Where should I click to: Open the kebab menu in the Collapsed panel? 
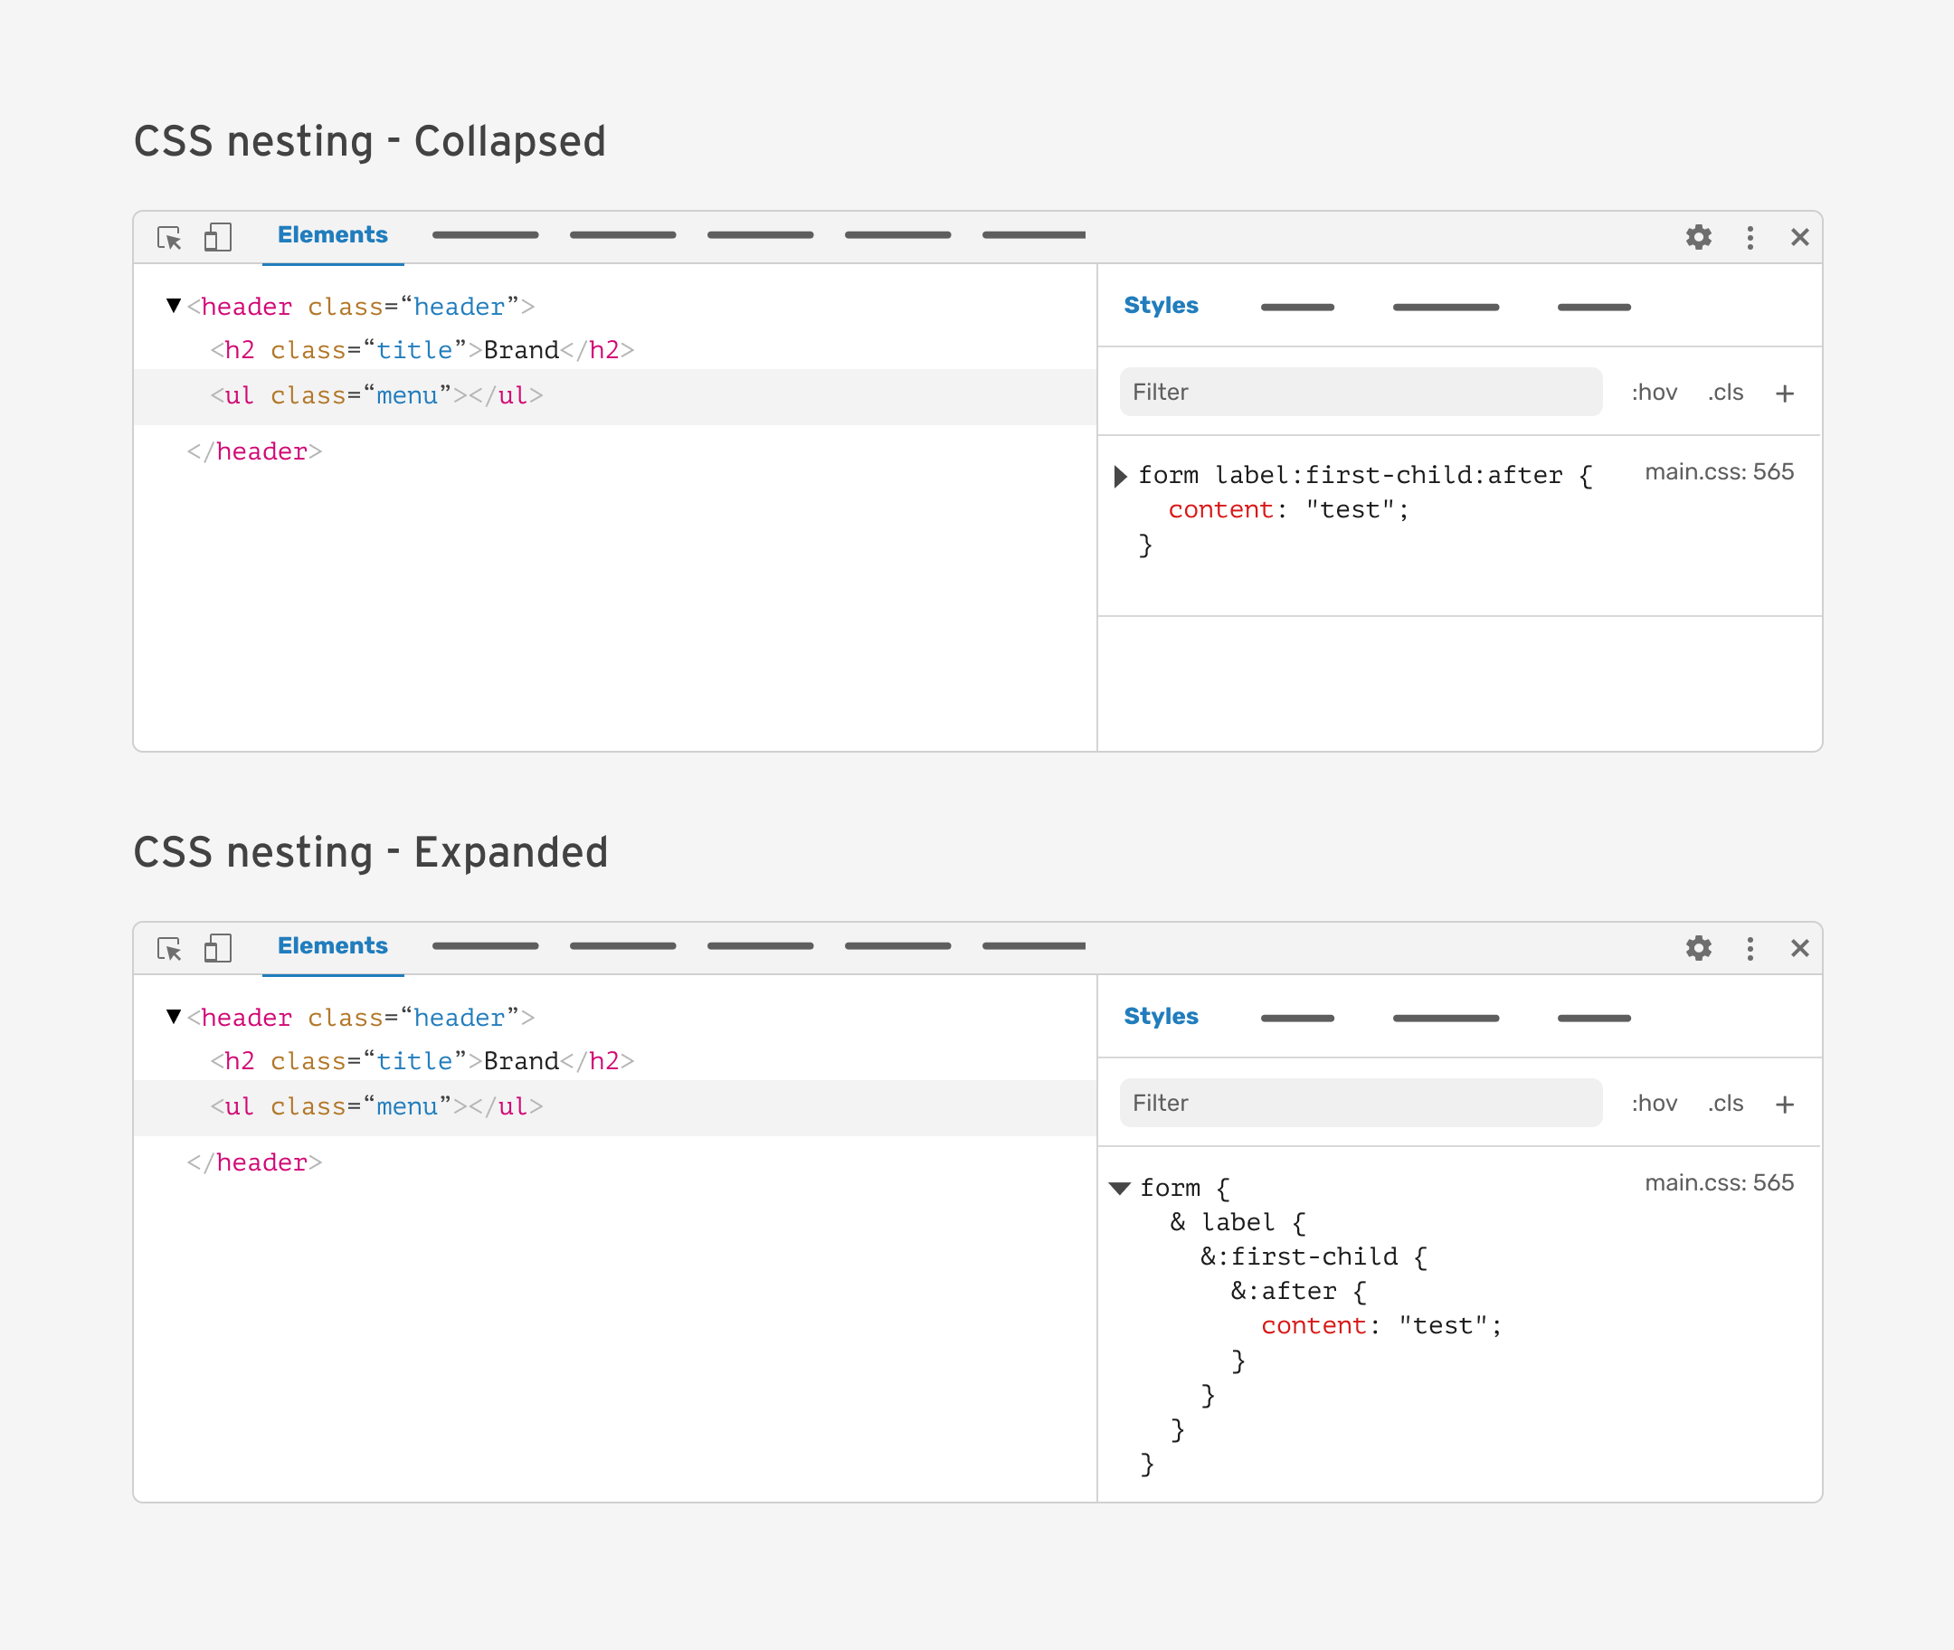(x=1750, y=238)
